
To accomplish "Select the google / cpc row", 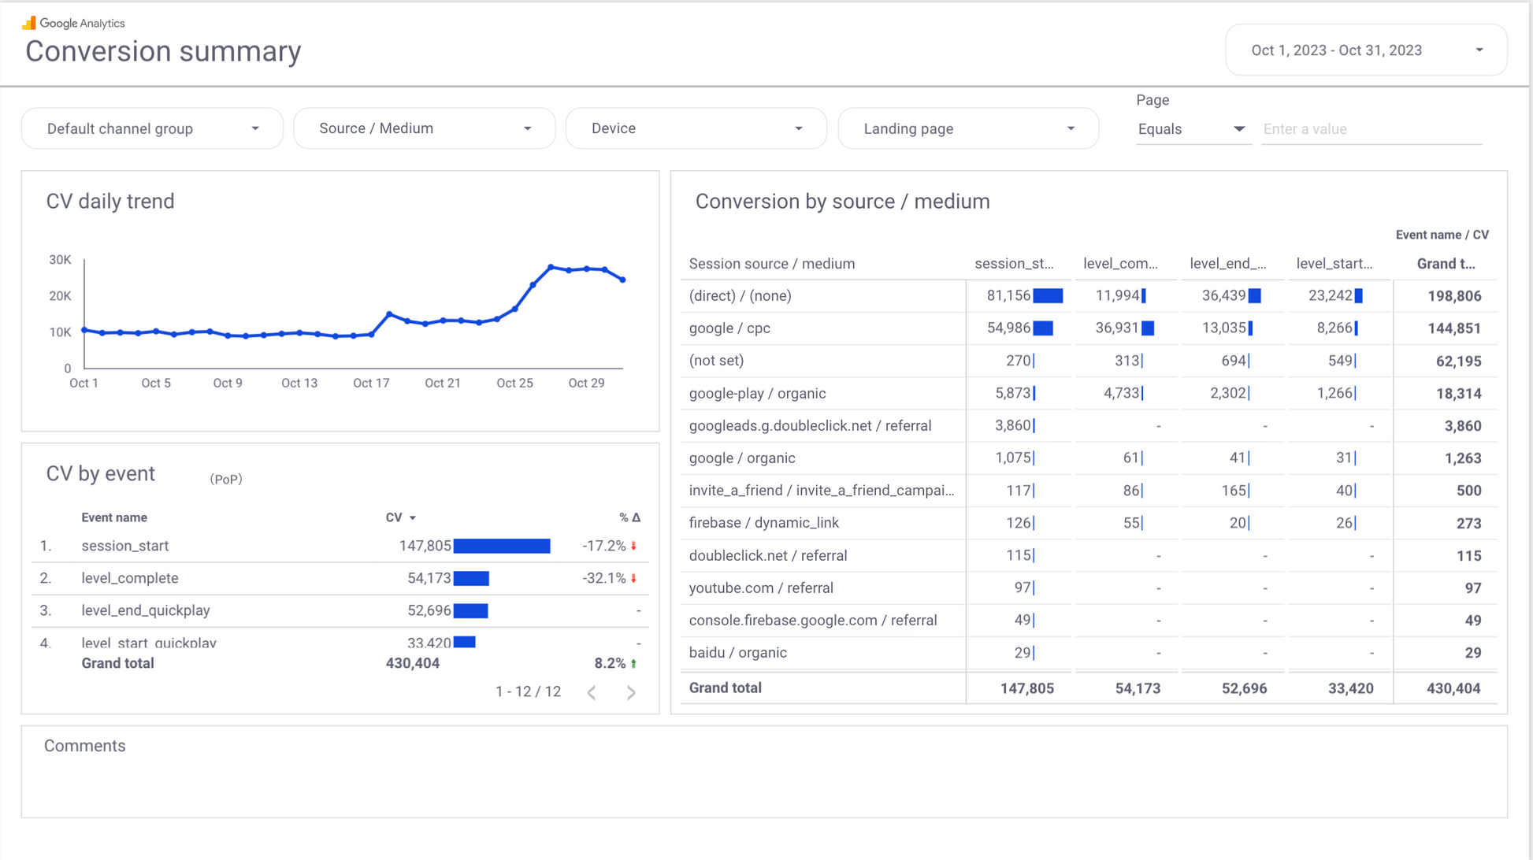I will click(x=729, y=328).
